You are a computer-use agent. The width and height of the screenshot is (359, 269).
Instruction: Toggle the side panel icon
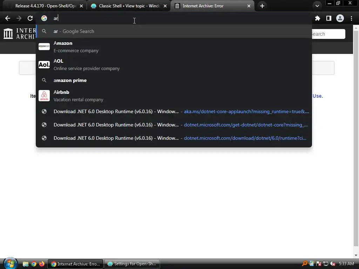coord(329,18)
